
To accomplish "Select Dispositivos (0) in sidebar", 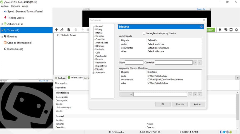I will tap(15, 49).
